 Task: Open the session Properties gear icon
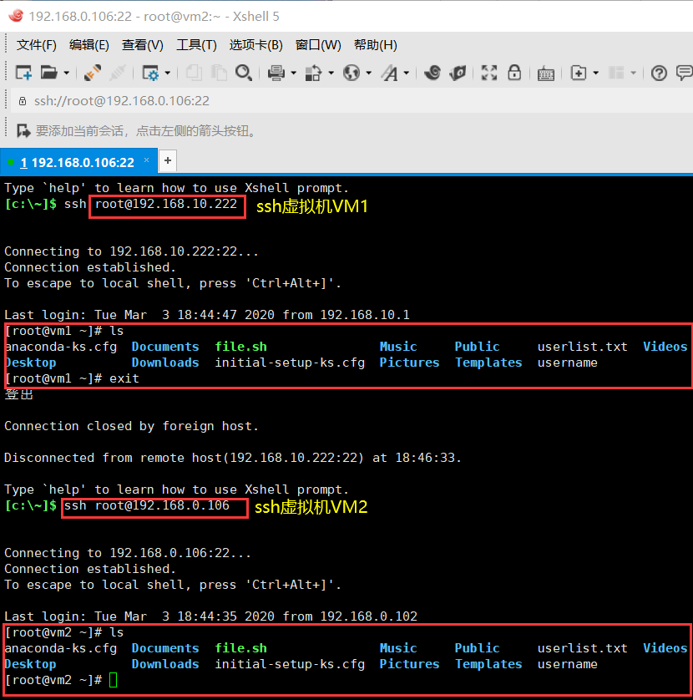point(150,73)
